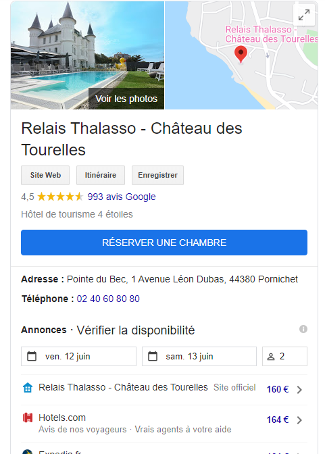The image size is (325, 454).
Task: Click the Site Web button
Action: coord(45,175)
